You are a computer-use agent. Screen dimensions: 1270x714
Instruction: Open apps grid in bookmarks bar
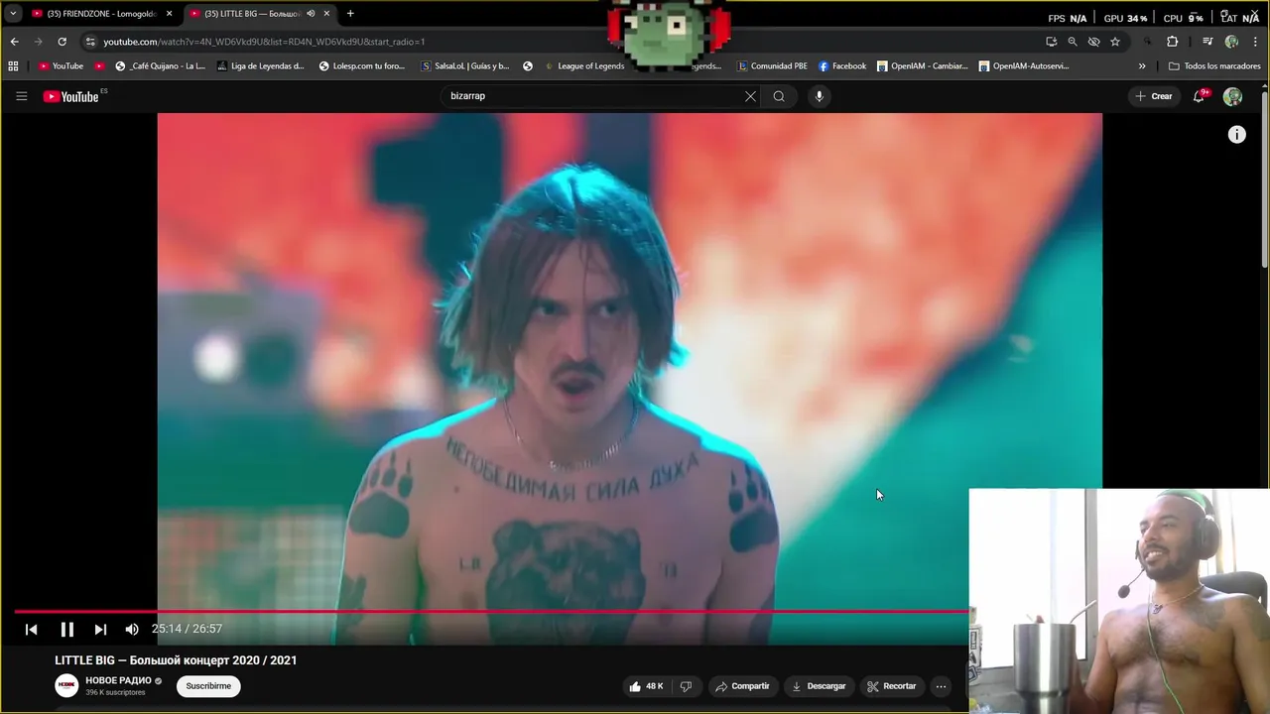13,66
